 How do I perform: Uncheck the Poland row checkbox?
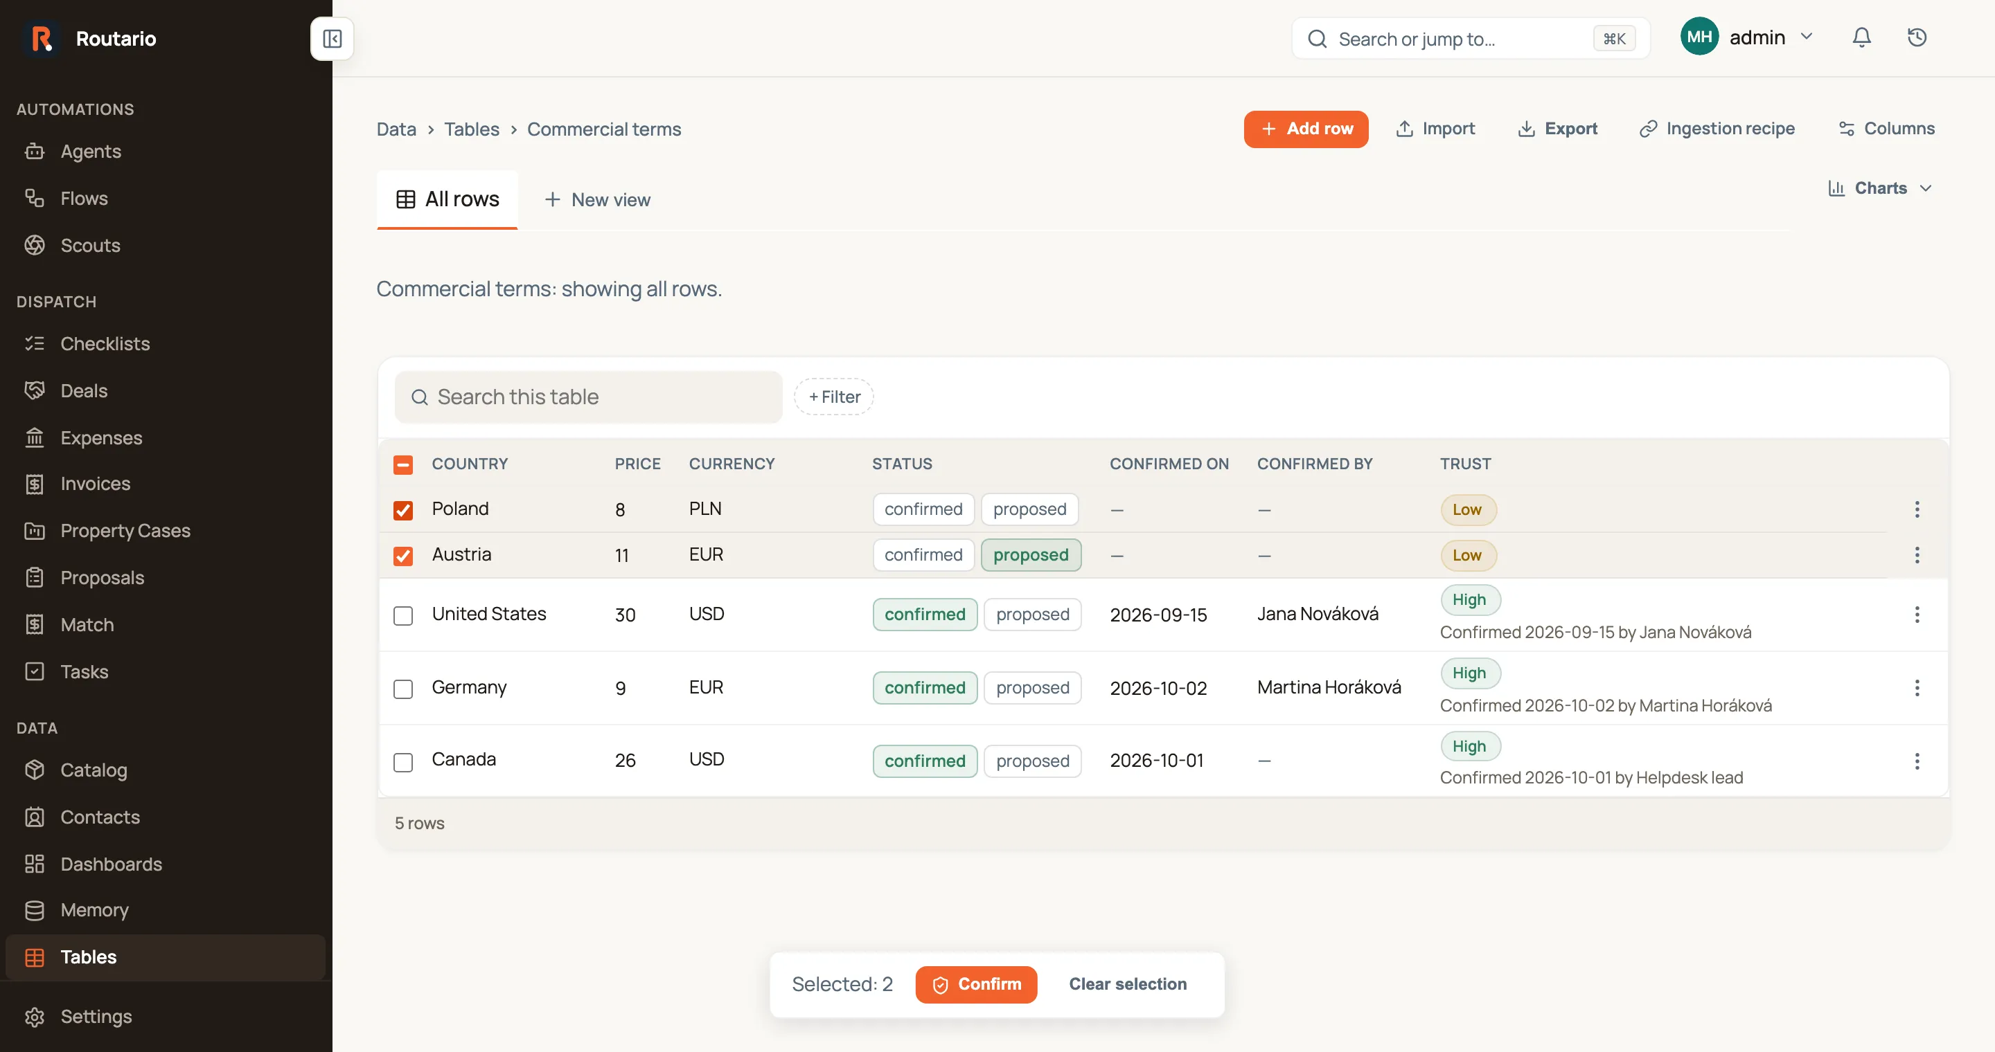coord(402,511)
